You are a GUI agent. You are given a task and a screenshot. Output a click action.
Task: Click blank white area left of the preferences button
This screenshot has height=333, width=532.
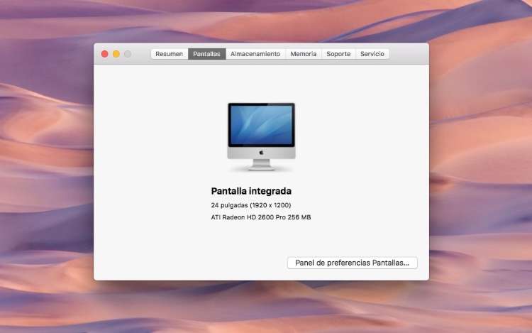(x=192, y=263)
